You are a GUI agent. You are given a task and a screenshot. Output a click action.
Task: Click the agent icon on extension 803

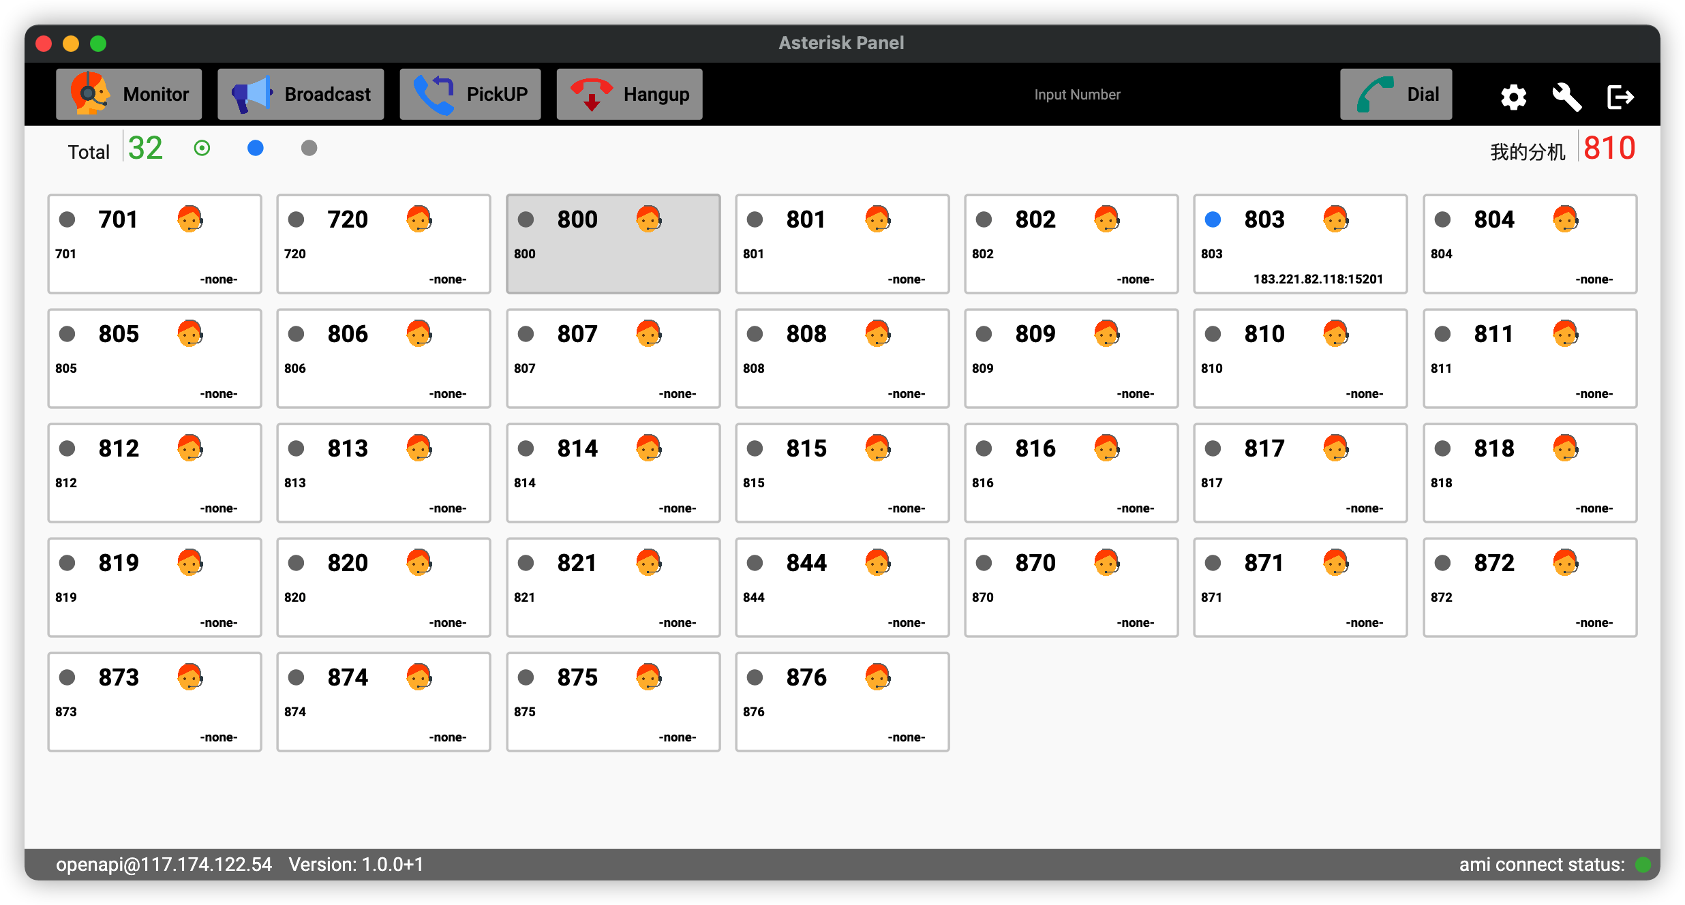coord(1335,219)
